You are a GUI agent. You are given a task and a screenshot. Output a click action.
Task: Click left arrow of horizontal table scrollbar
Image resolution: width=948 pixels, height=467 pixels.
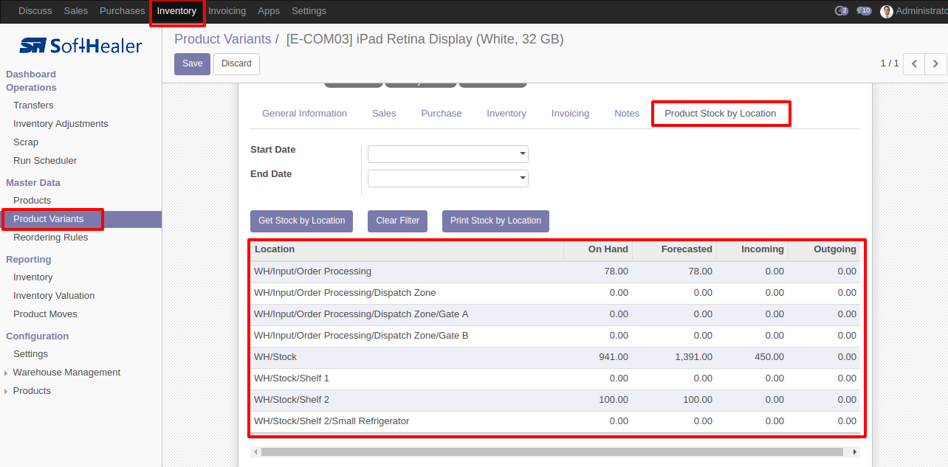(x=255, y=452)
